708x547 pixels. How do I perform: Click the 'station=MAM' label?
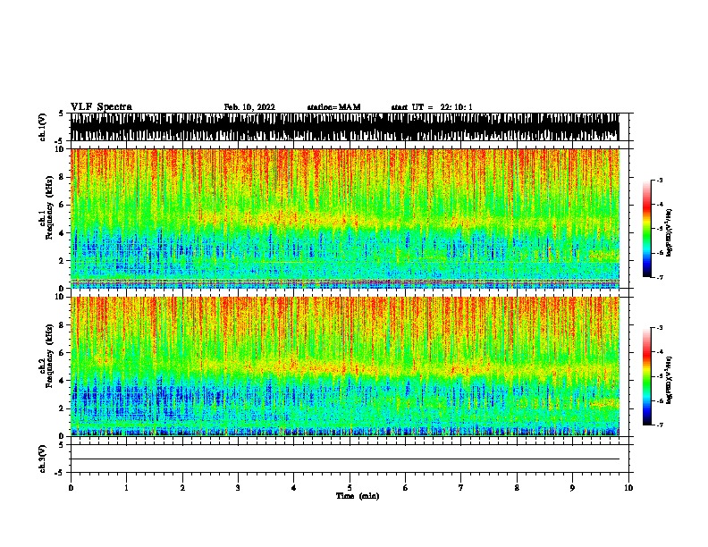[333, 107]
